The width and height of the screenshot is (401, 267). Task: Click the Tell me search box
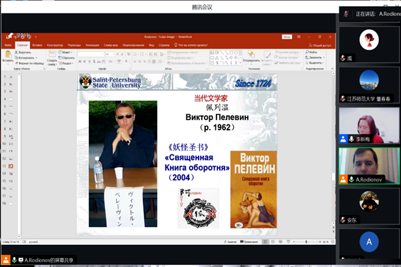click(191, 45)
